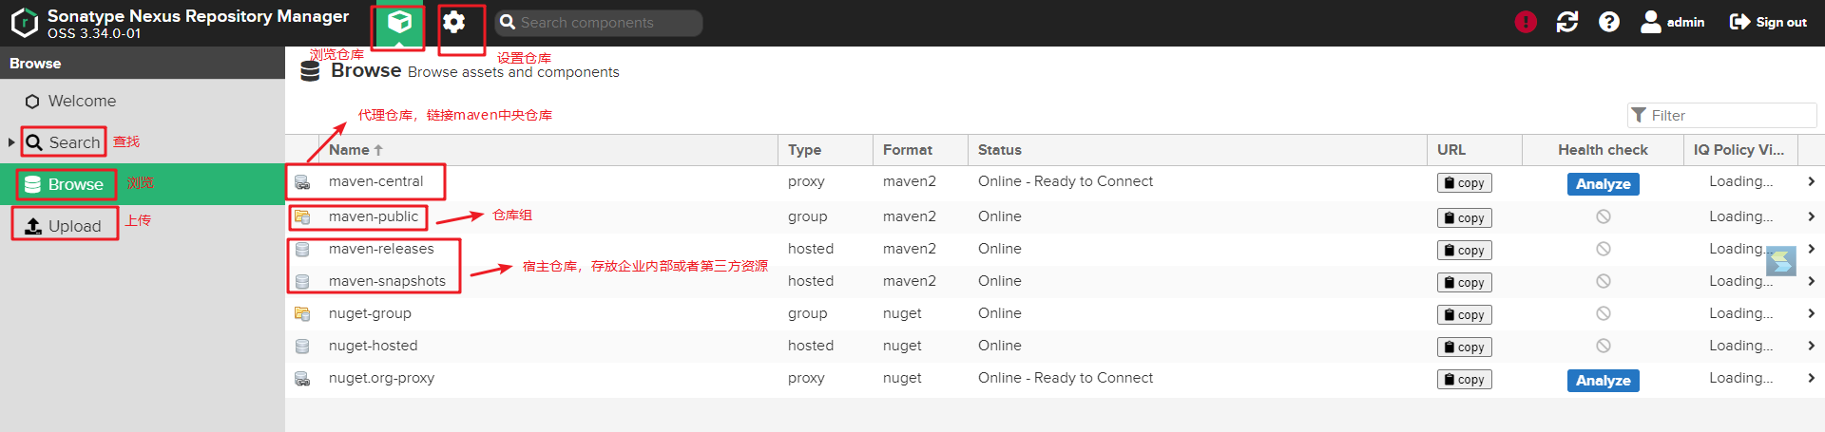Click the Health check column header
The image size is (1825, 432).
[1603, 150]
